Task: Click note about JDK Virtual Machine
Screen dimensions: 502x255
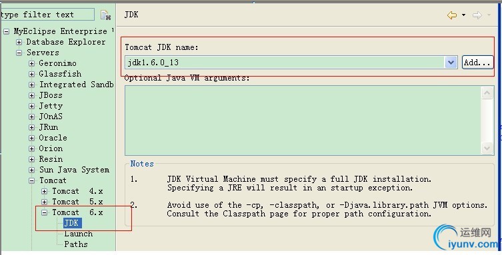Action: coord(299,183)
